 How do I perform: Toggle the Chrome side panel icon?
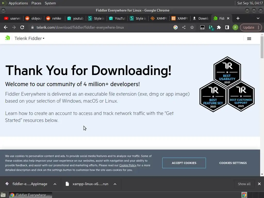pyautogui.click(x=227, y=27)
